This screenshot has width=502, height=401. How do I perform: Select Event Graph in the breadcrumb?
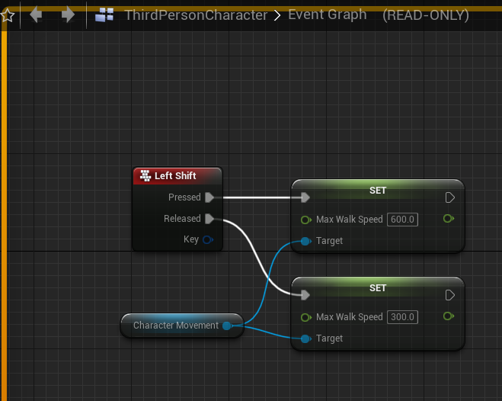(x=328, y=14)
